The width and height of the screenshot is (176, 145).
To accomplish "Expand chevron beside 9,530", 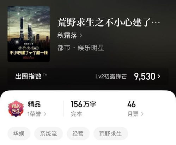I will (159, 77).
